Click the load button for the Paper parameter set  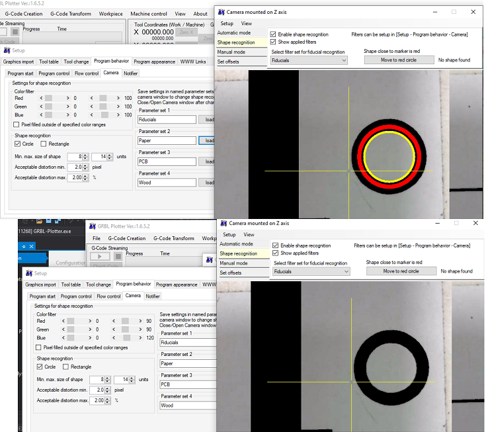[208, 141]
